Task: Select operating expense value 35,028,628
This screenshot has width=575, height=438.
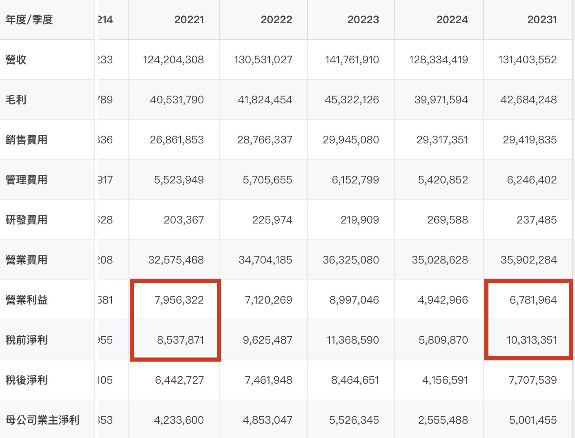Action: pyautogui.click(x=439, y=260)
